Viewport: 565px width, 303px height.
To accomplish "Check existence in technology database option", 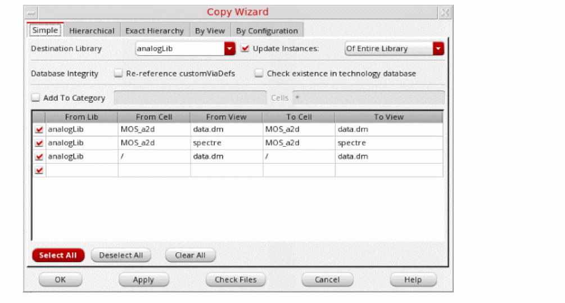I will coord(259,74).
